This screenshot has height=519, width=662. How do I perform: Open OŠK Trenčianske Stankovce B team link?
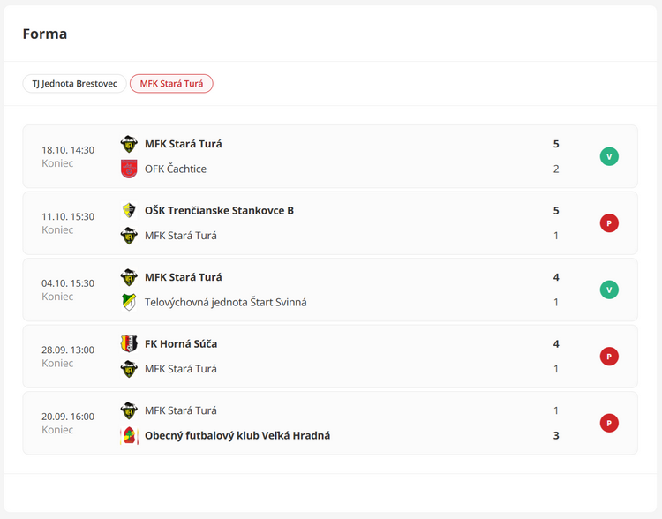[219, 211]
